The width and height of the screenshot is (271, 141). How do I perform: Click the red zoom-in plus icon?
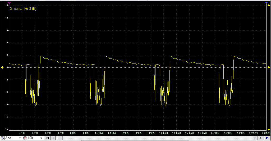point(25,138)
